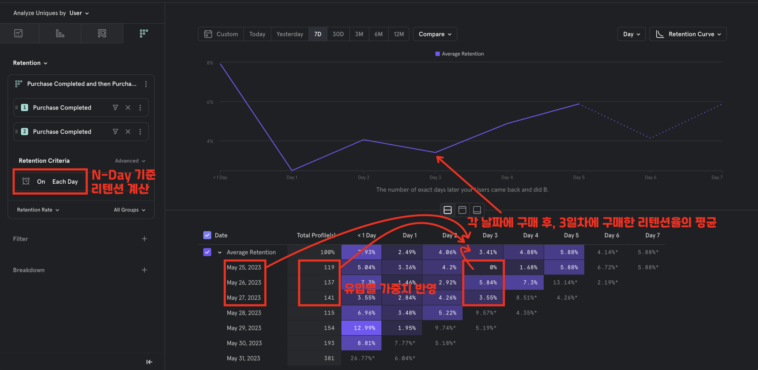Open the Insights line chart report tab
Viewport: 758px width, 370px height.
coord(18,33)
